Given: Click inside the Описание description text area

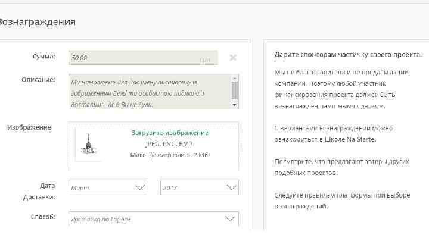Looking at the screenshot, I should 149,92.
